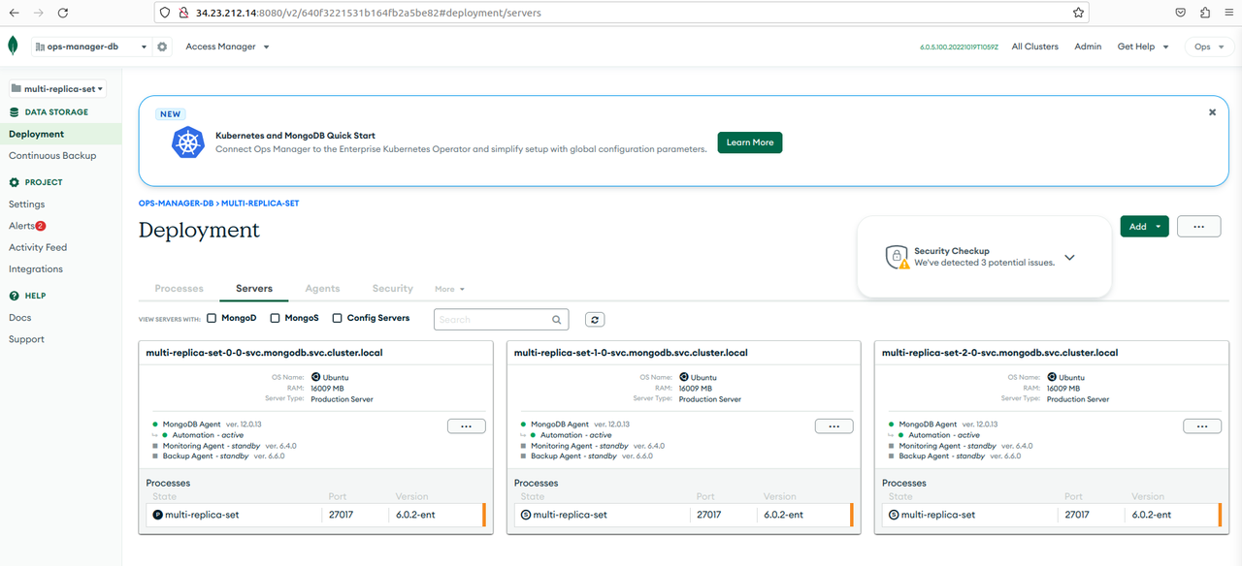
Task: Open the All Clusters link
Action: coord(1034,47)
